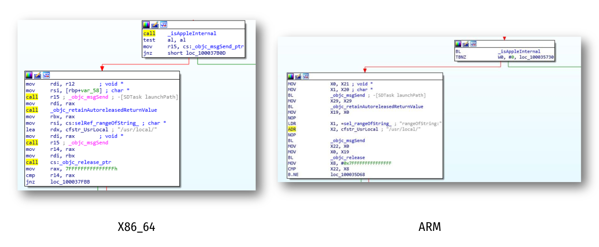The width and height of the screenshot is (599, 247).
Task: Click the 'test al, al' instruction
Action: pyautogui.click(x=164, y=40)
